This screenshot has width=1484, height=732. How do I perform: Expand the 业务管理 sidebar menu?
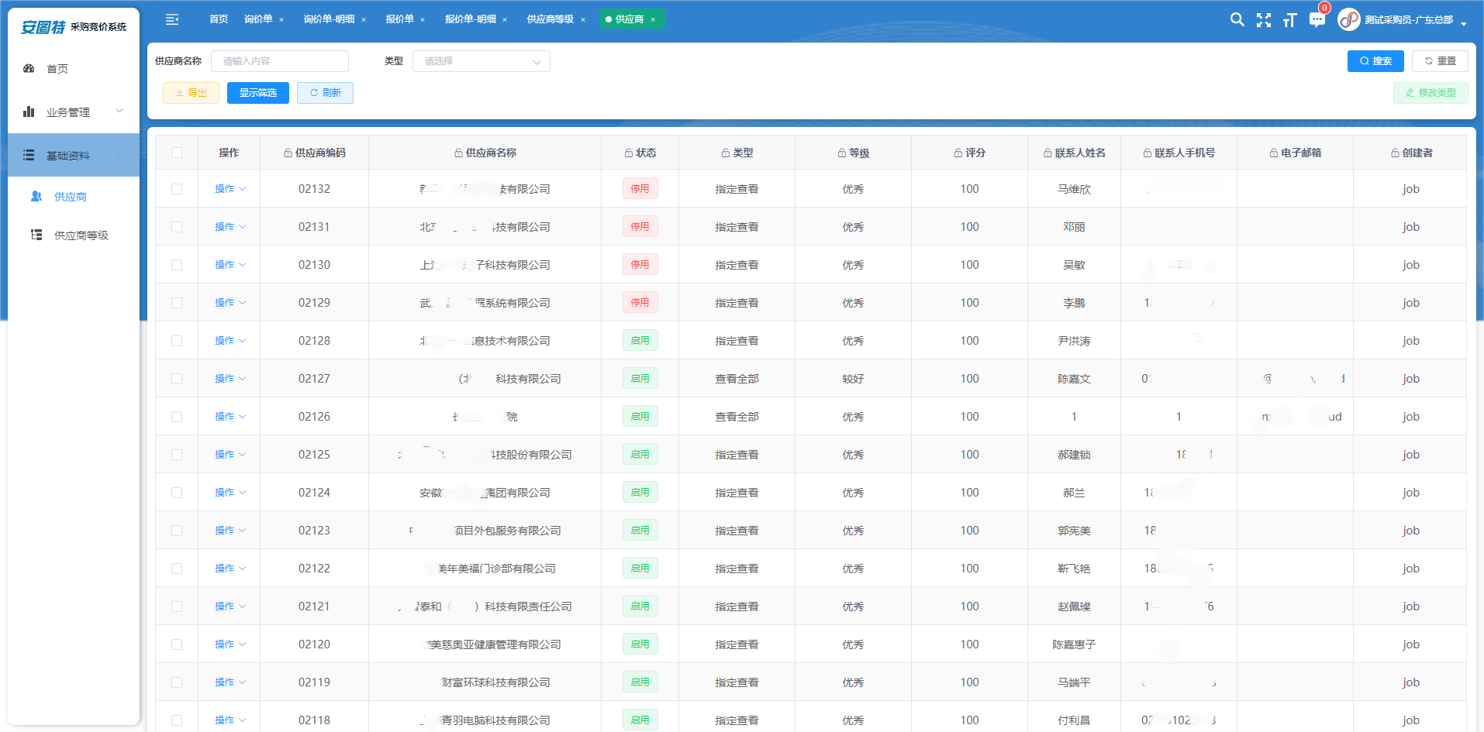point(73,112)
